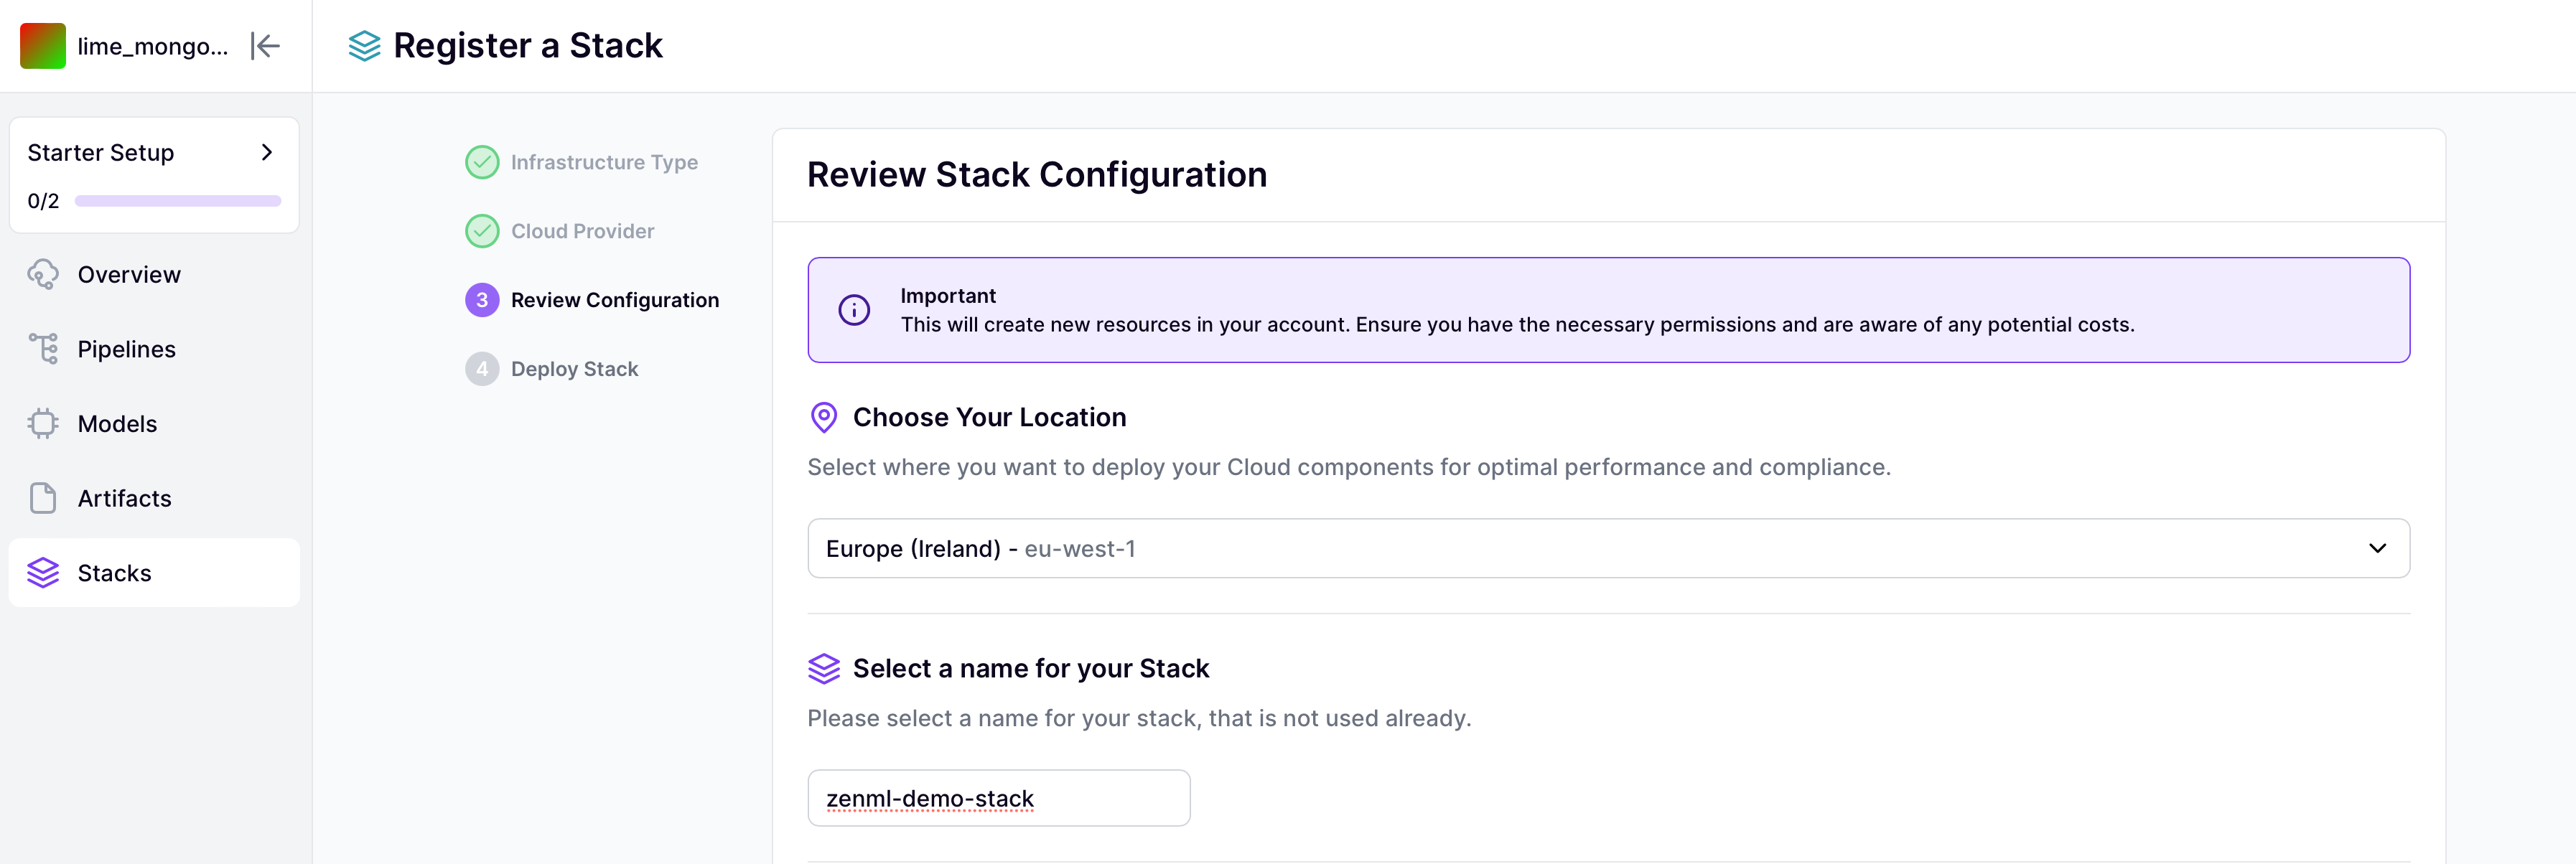Go to the Review Configuration step
Screen dimensions: 2576x864
pyautogui.click(x=615, y=299)
